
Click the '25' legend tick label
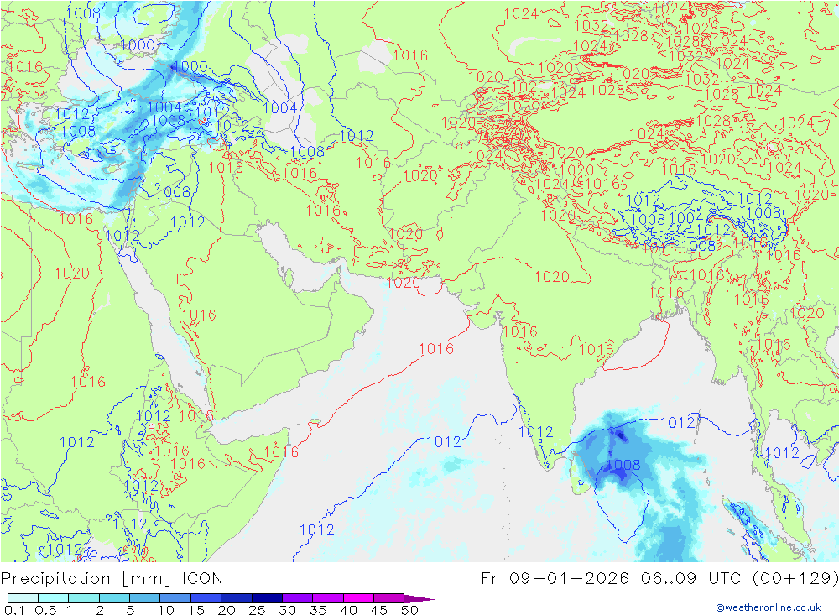[258, 610]
